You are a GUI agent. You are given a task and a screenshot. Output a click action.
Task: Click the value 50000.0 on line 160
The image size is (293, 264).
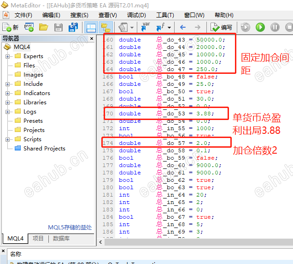click(209, 40)
